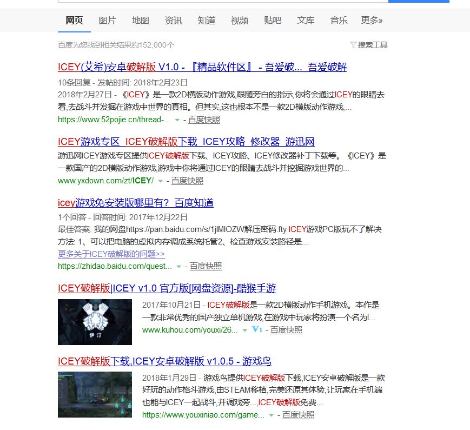Click the 游戏鸟 result thumbnail image
Image resolution: width=470 pixels, height=430 pixels.
95,395
